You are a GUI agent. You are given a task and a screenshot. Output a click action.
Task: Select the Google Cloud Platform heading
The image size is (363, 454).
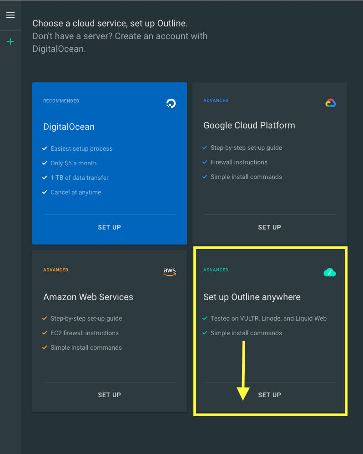tap(249, 125)
